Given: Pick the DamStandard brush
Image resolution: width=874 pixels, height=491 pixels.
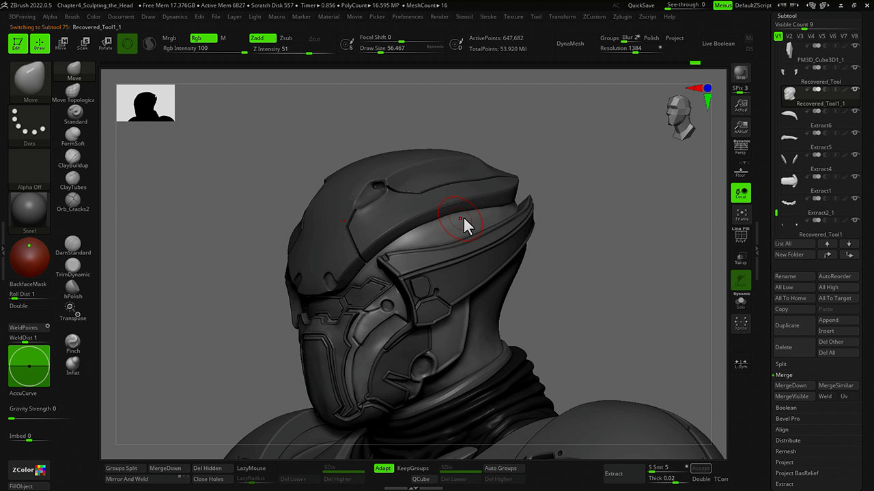Looking at the screenshot, I should pyautogui.click(x=73, y=244).
